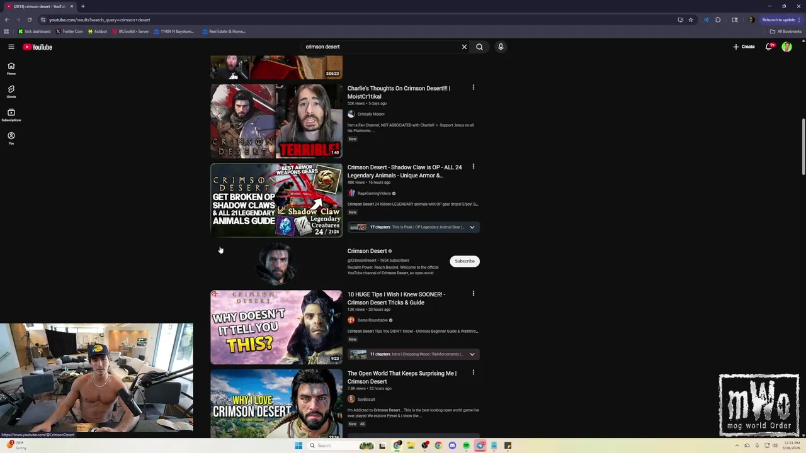Open the Chrome profile avatar
The width and height of the screenshot is (806, 453).
click(751, 20)
